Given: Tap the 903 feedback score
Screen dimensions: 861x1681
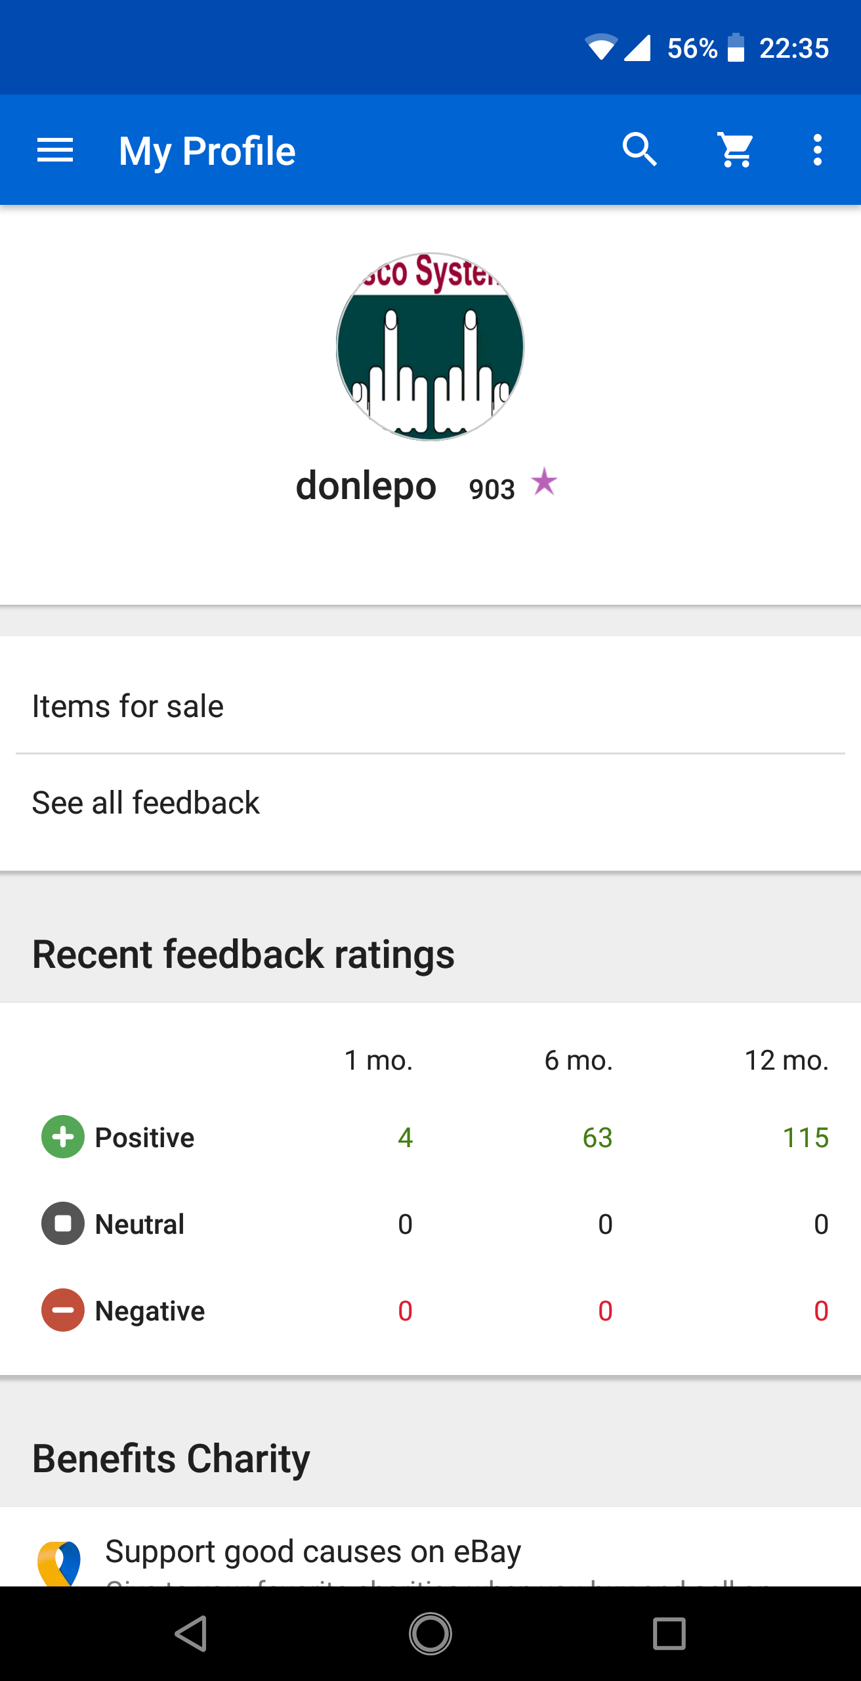Looking at the screenshot, I should pyautogui.click(x=492, y=489).
